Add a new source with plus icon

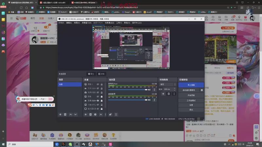pyautogui.click(x=85, y=115)
